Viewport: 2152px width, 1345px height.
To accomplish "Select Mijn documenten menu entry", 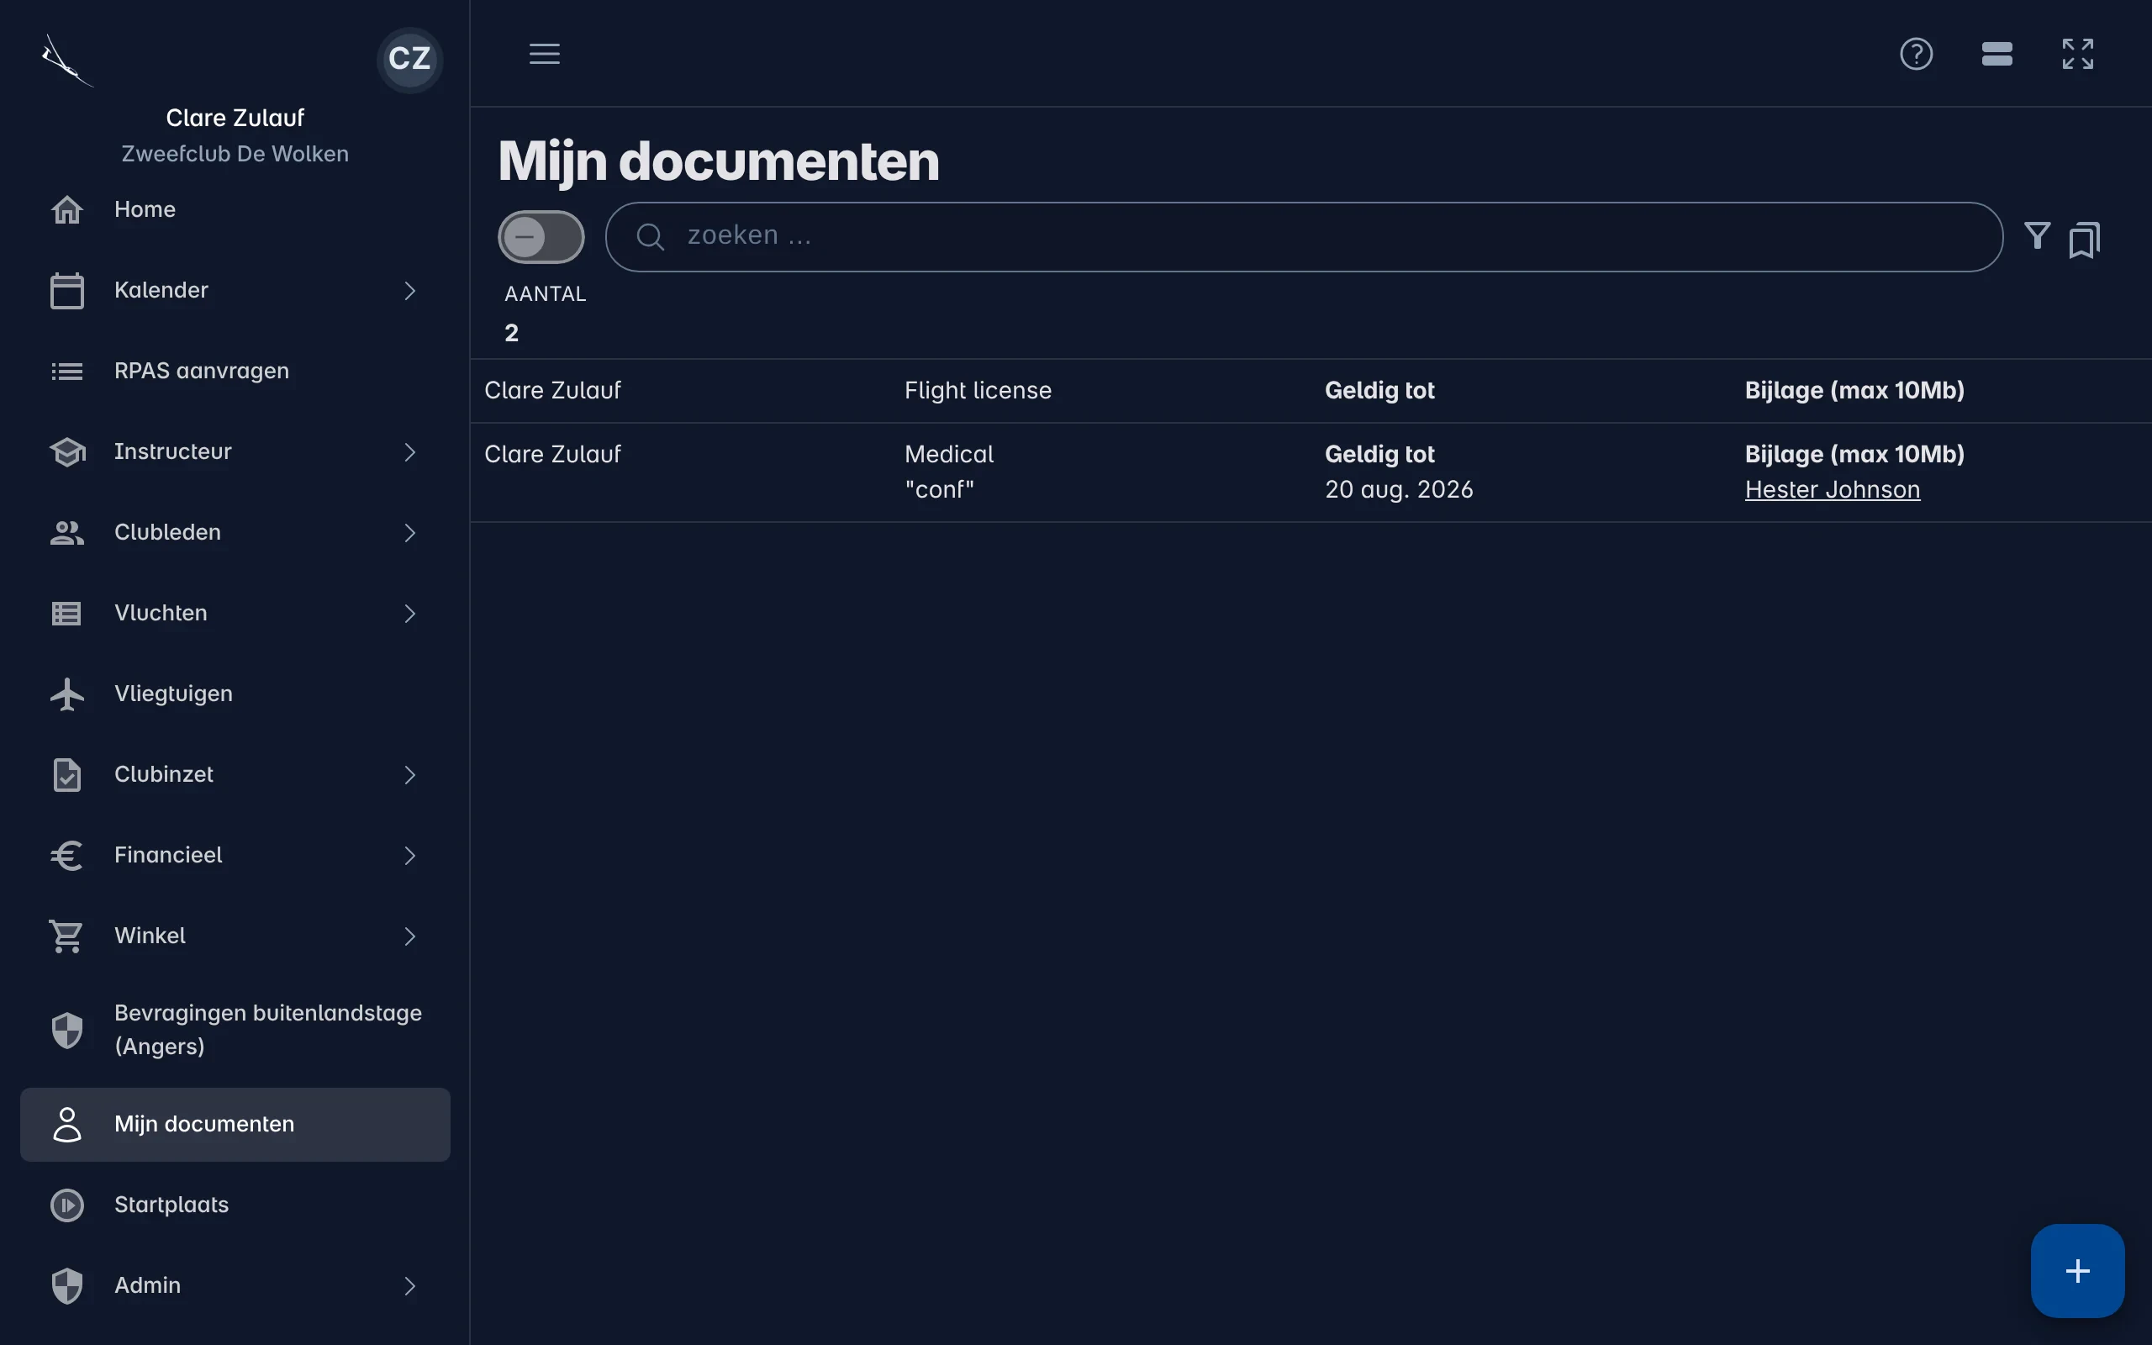I will click(x=235, y=1125).
